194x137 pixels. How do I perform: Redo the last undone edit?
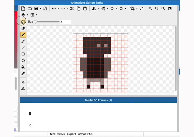click(63, 9)
